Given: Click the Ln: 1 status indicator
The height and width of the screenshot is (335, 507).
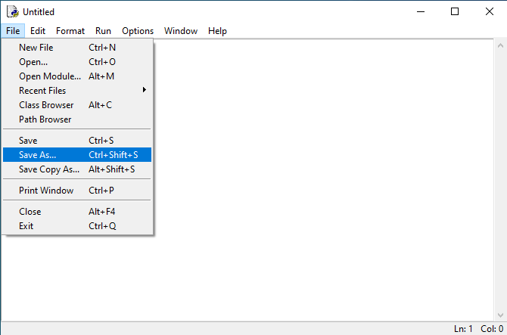Looking at the screenshot, I should click(463, 329).
